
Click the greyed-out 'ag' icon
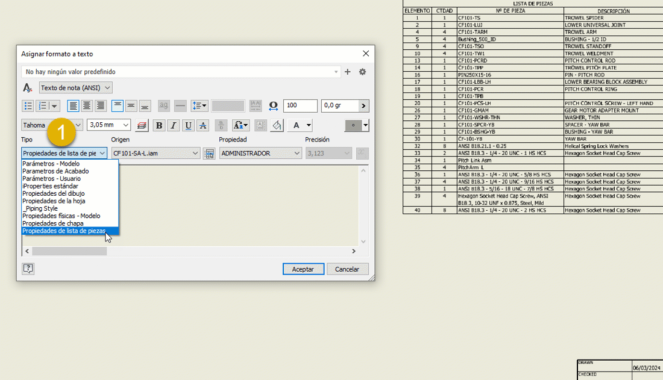(x=163, y=105)
